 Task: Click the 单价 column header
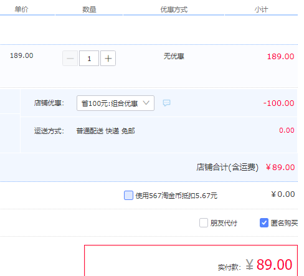pyautogui.click(x=21, y=9)
